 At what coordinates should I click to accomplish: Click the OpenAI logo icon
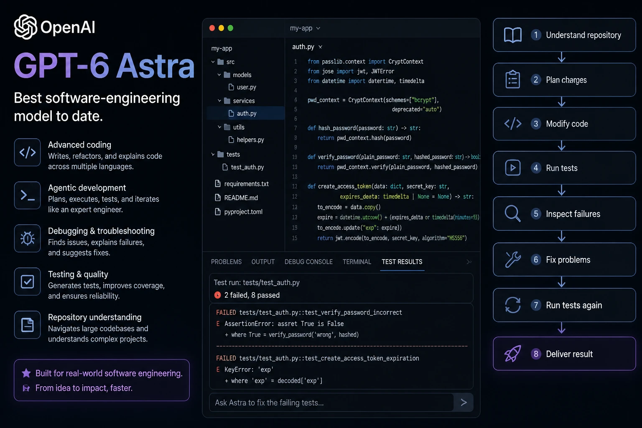coord(25,27)
